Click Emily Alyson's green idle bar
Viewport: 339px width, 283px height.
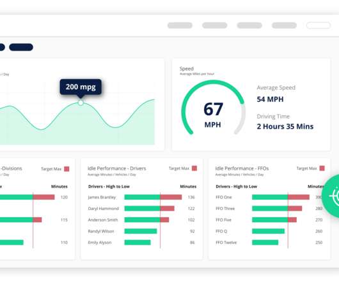pyautogui.click(x=138, y=242)
